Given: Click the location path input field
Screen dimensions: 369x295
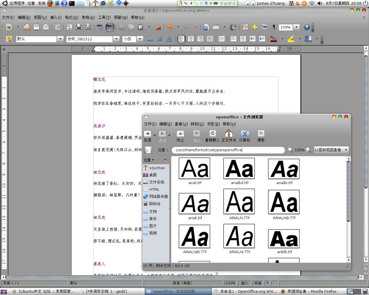Looking at the screenshot, I should point(228,150).
